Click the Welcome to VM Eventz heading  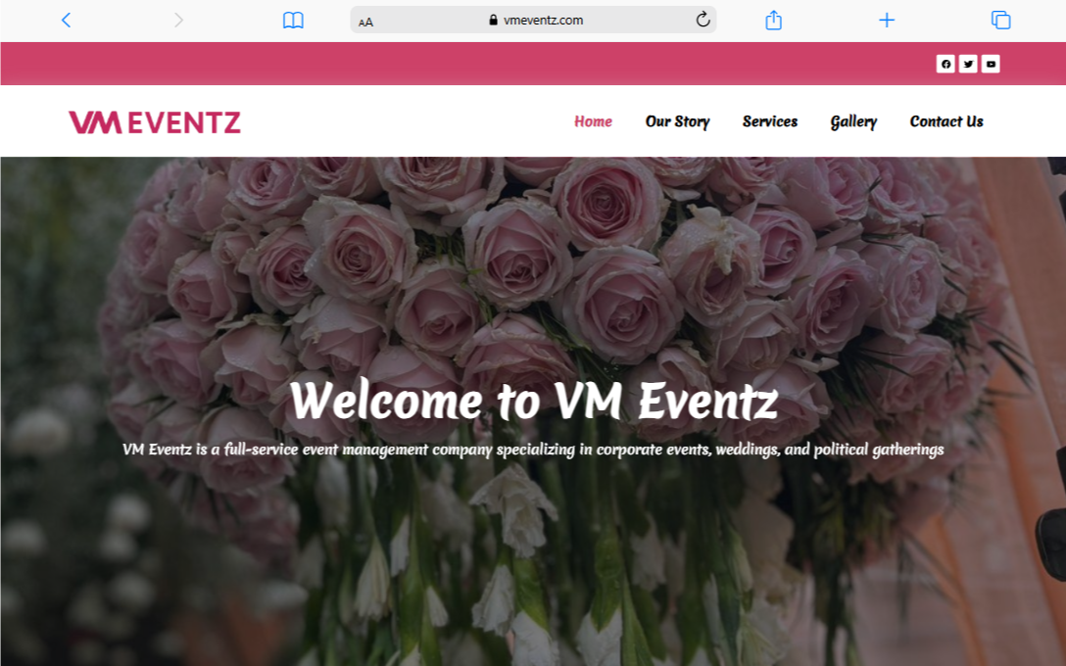pos(534,401)
